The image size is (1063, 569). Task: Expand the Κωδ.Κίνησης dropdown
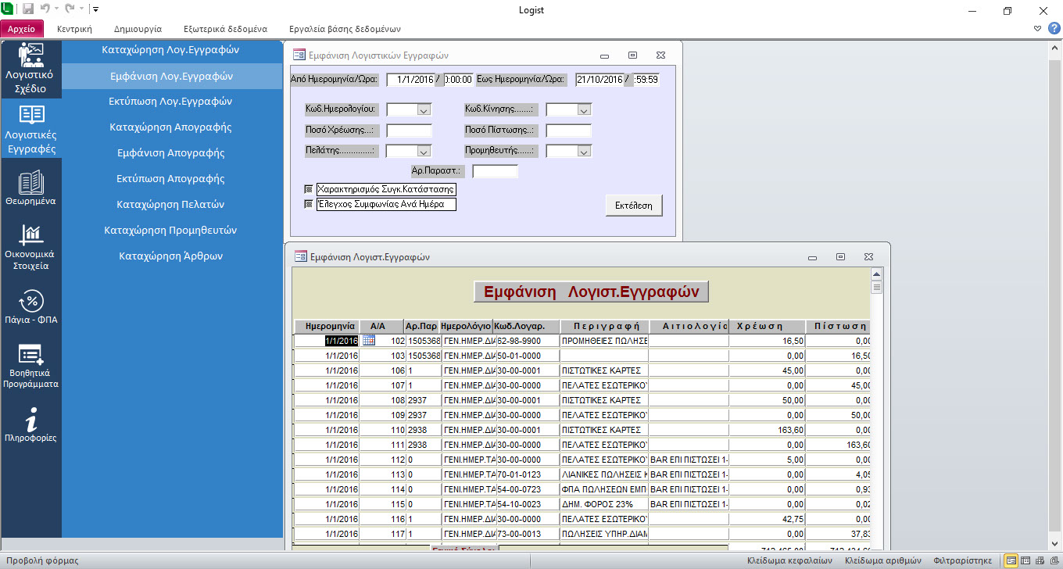tap(583, 110)
